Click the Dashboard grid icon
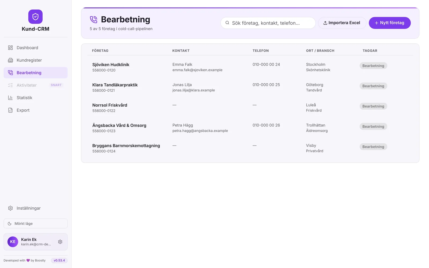The height and width of the screenshot is (268, 429). coord(10,48)
